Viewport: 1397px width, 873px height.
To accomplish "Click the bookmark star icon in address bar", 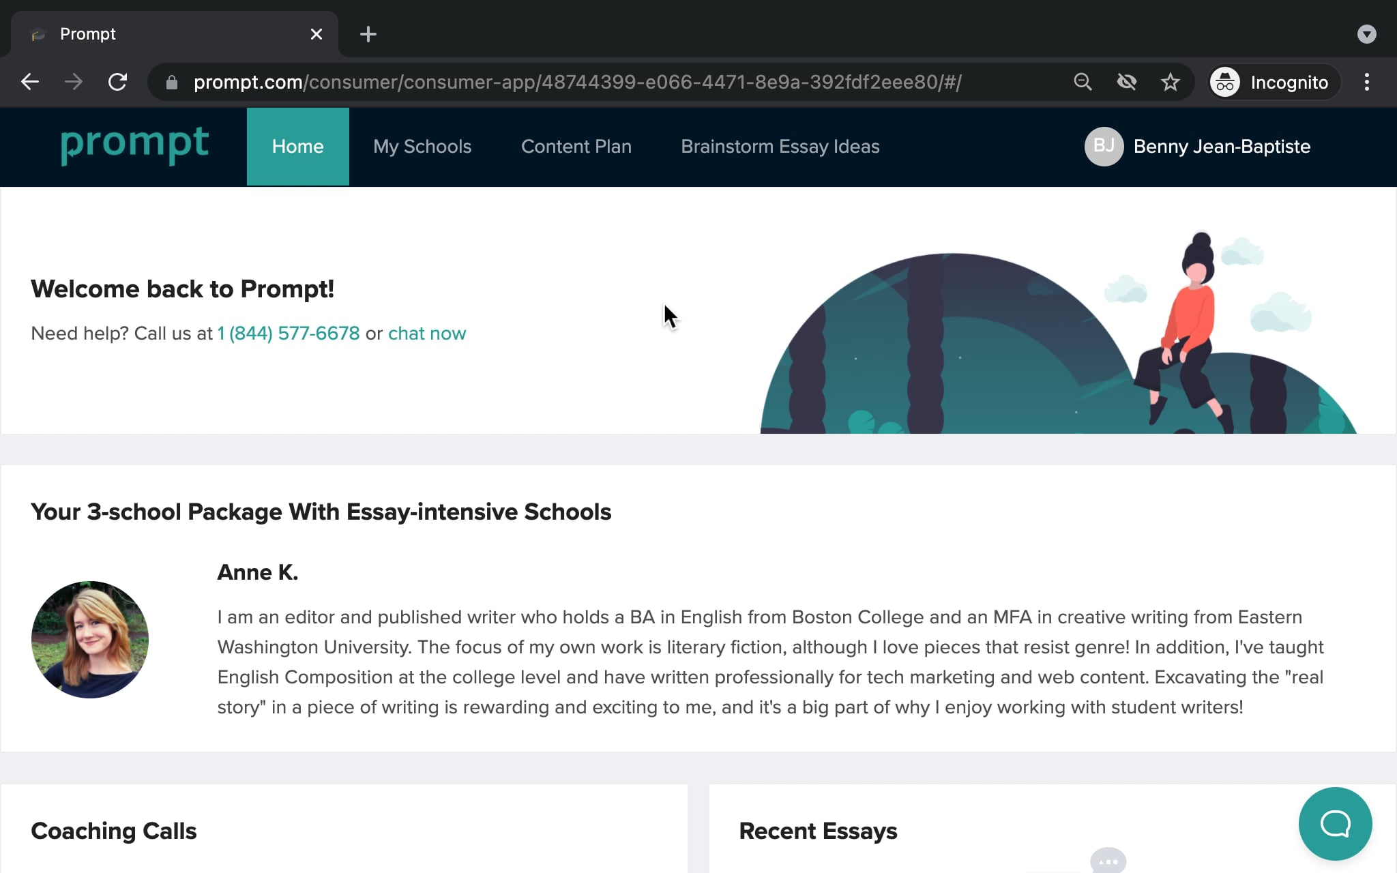I will click(1168, 81).
